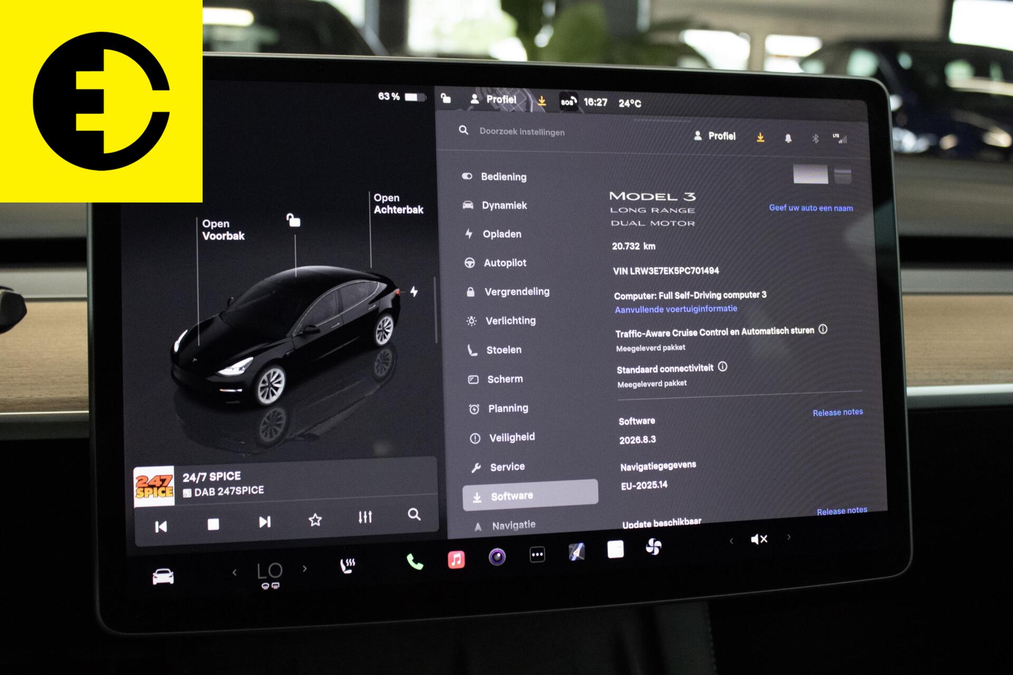Raise the temperature with right chevron
1013x675 pixels.
[304, 568]
